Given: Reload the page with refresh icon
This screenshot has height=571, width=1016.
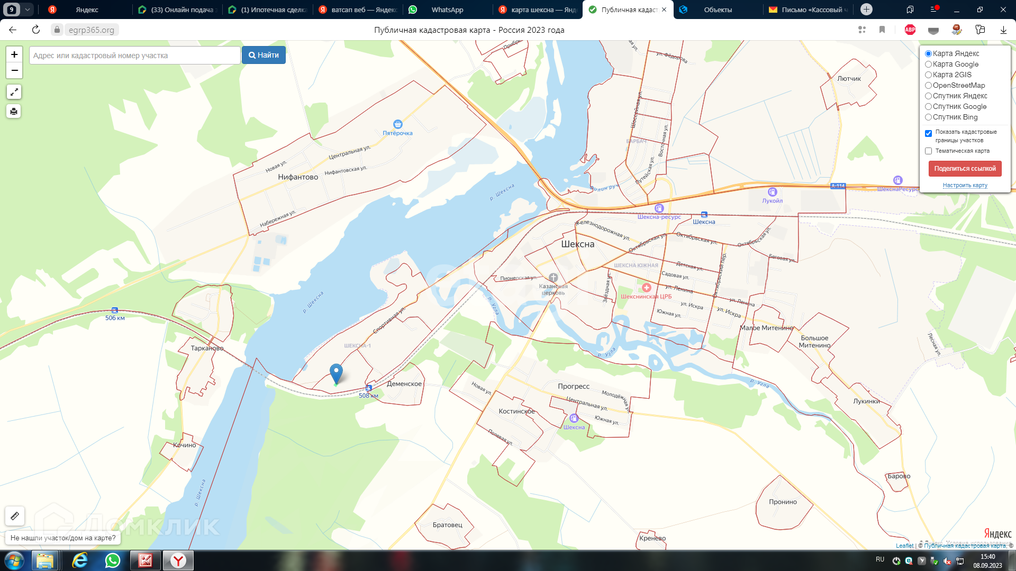Looking at the screenshot, I should pyautogui.click(x=36, y=30).
